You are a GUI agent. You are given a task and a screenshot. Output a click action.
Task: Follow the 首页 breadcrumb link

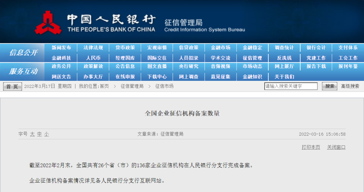pyautogui.click(x=104, y=86)
